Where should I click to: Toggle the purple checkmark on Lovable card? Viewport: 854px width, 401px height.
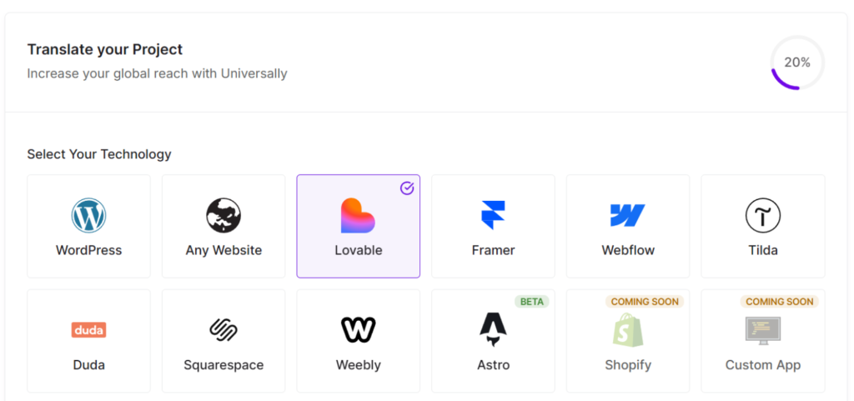[407, 188]
